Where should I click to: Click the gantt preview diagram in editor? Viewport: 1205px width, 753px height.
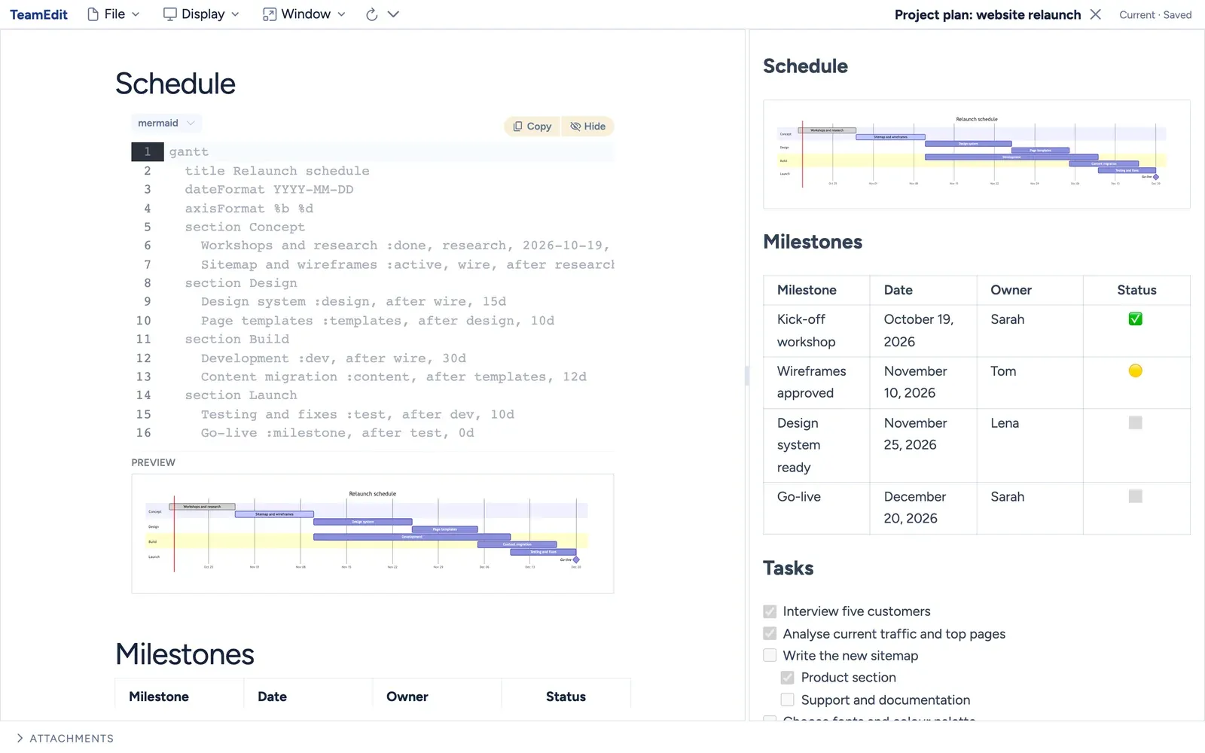point(373,533)
